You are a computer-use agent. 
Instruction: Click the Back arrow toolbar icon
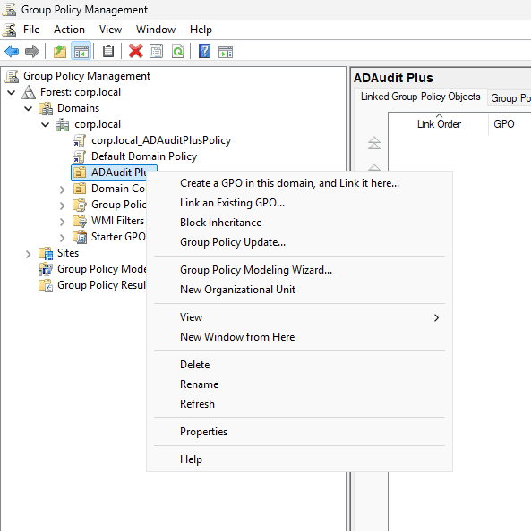pyautogui.click(x=12, y=52)
